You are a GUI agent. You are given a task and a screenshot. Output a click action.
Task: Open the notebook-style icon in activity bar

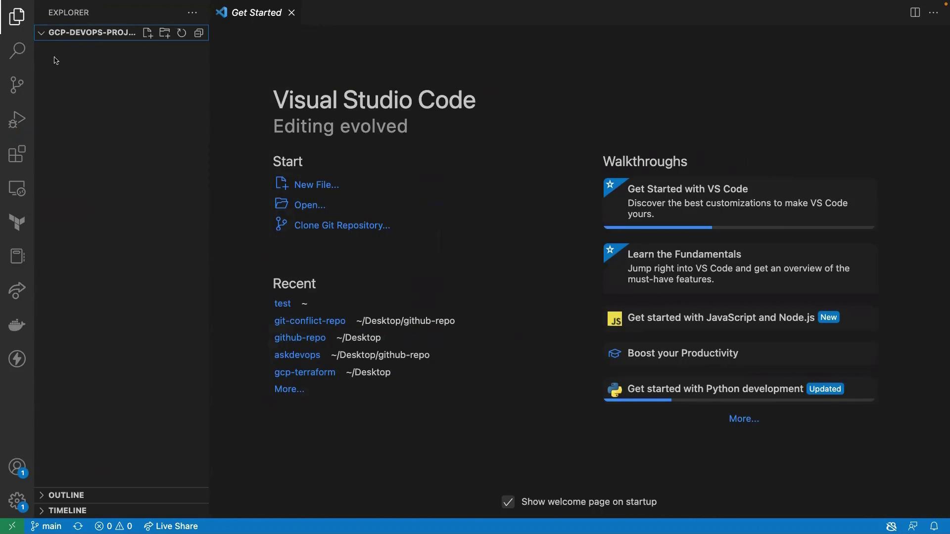17,256
